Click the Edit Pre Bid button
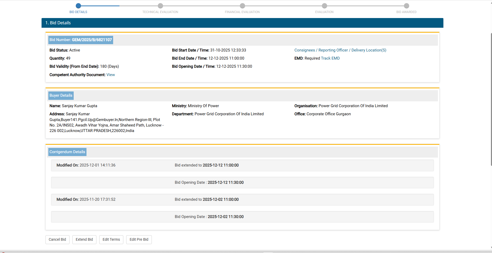The width and height of the screenshot is (492, 253). 139,239
